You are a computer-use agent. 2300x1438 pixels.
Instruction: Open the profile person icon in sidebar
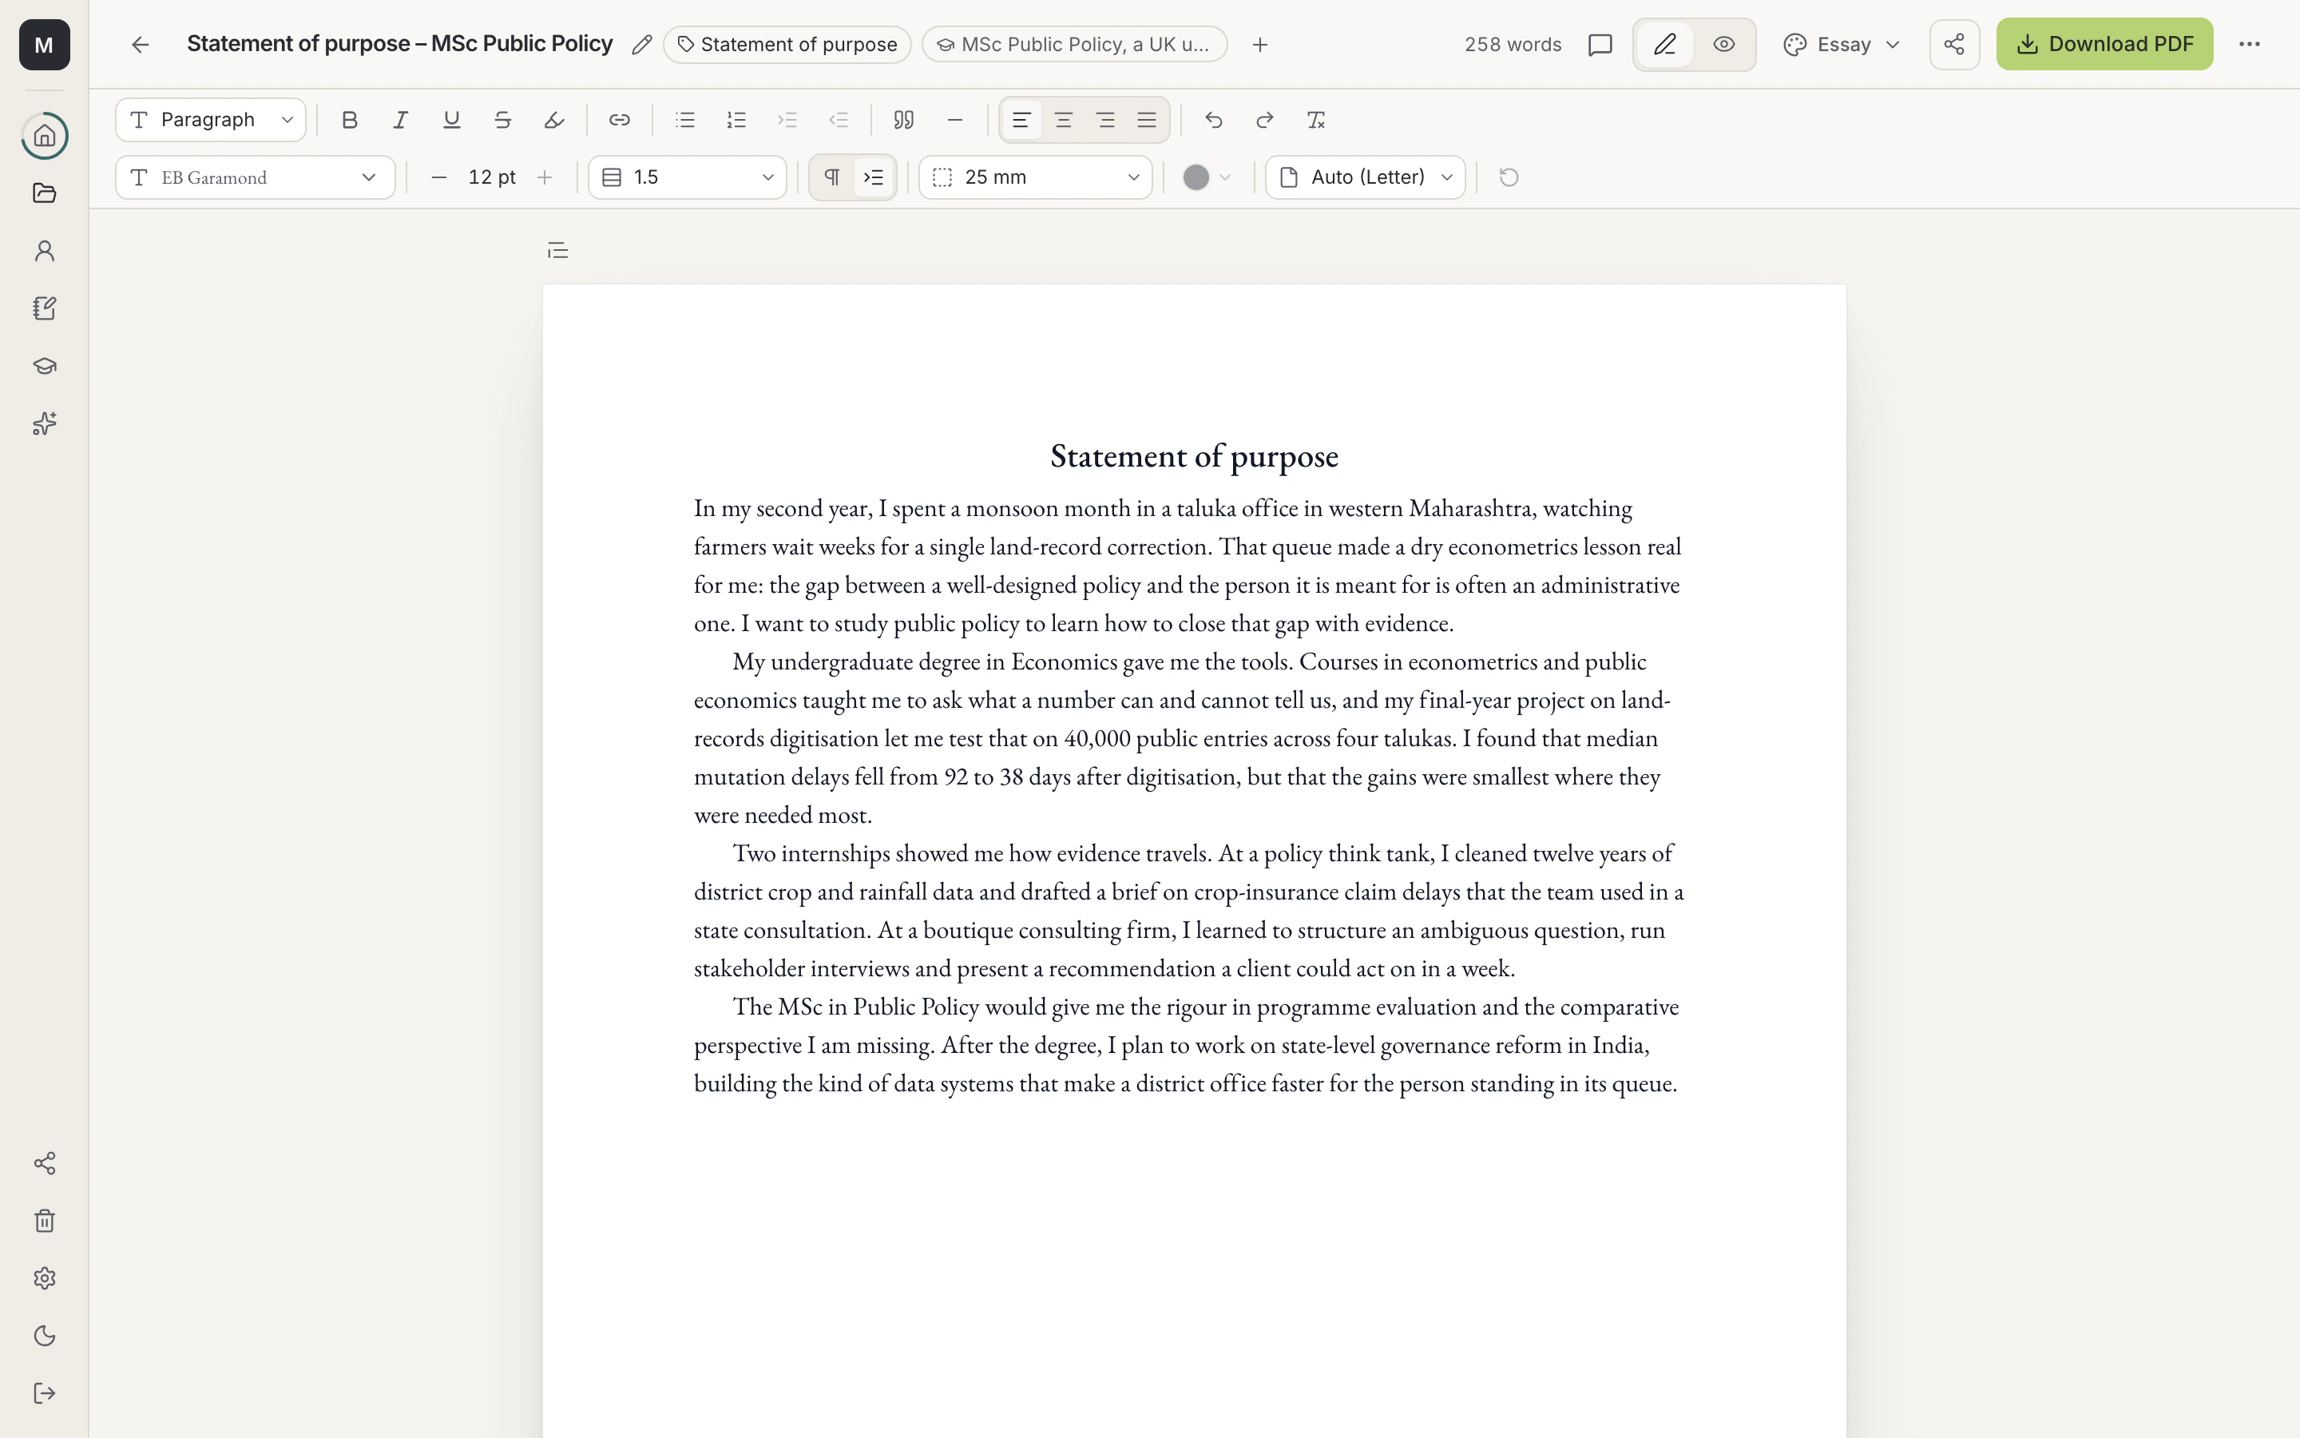[45, 251]
